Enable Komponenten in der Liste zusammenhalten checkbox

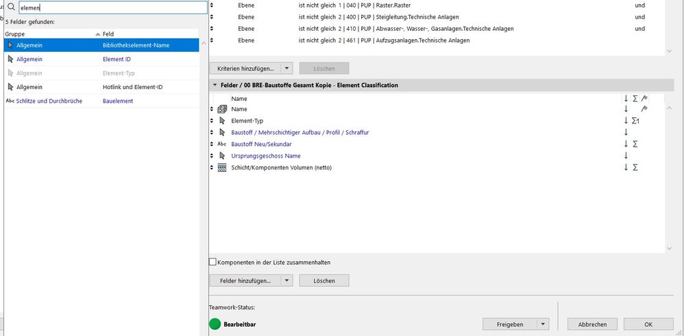click(x=212, y=262)
